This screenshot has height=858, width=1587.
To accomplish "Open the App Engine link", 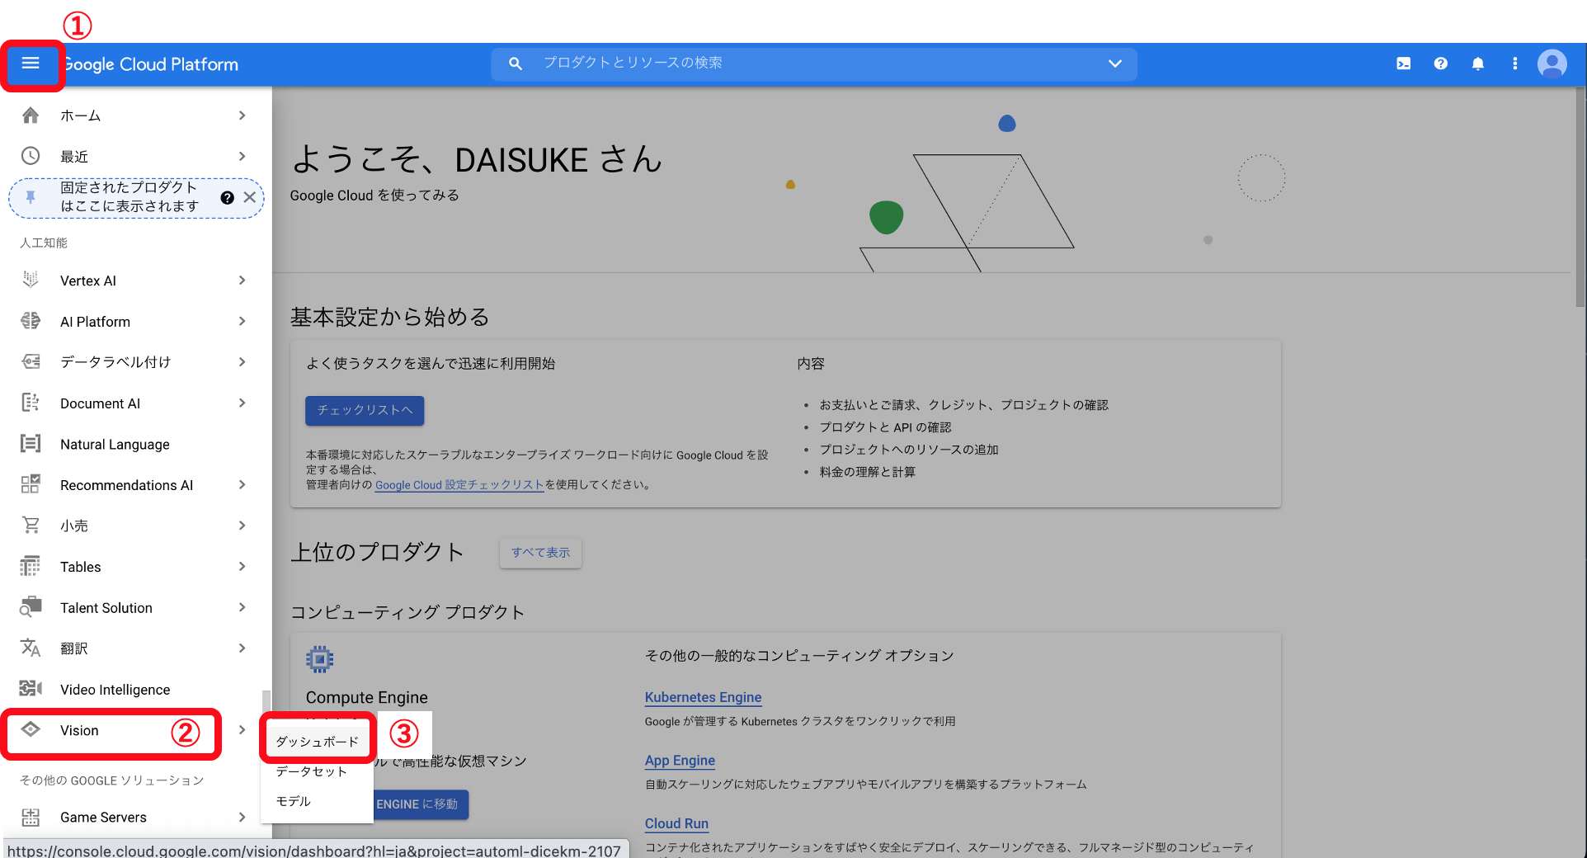I will [x=680, y=761].
